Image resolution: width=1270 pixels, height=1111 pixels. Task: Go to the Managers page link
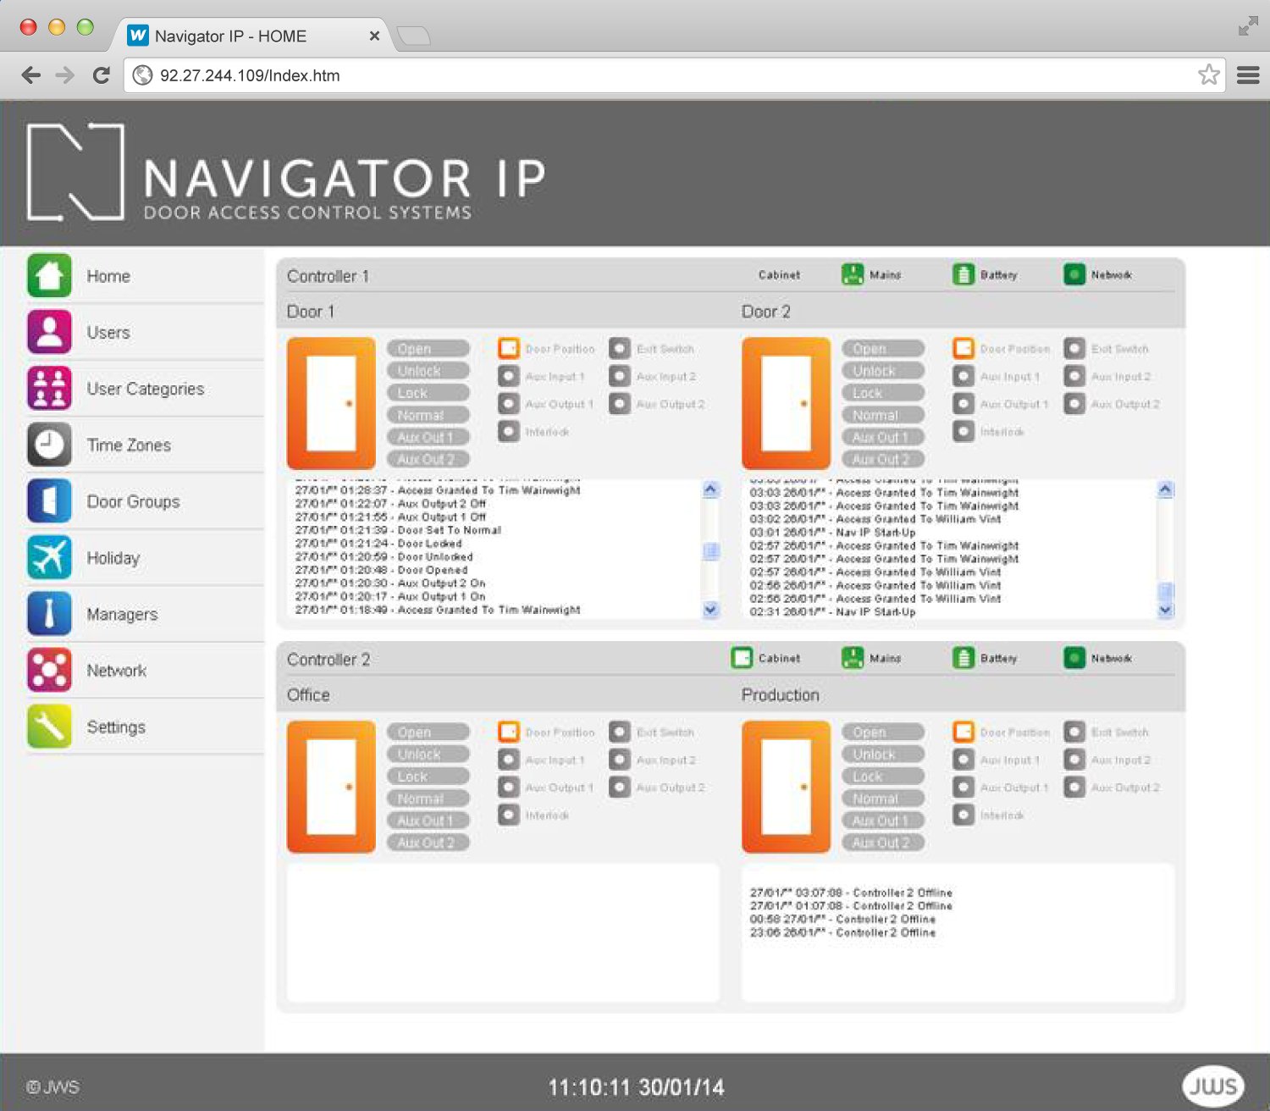(x=122, y=614)
